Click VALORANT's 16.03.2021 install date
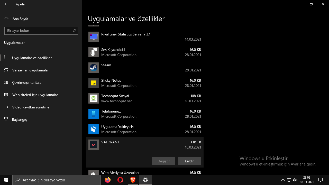329x185 pixels. (x=193, y=147)
